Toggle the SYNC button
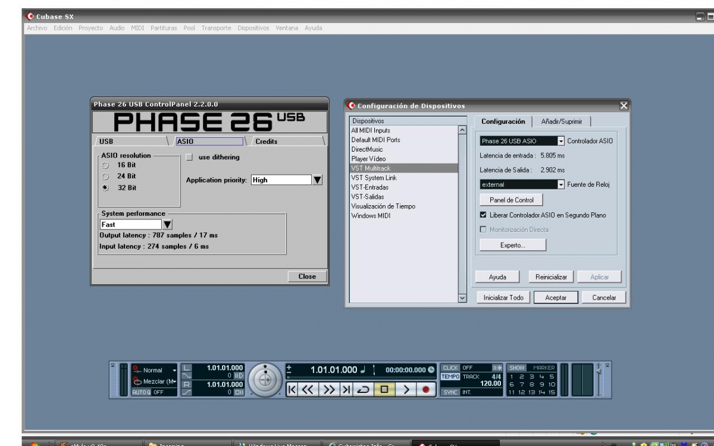This screenshot has width=714, height=446. coord(450,392)
